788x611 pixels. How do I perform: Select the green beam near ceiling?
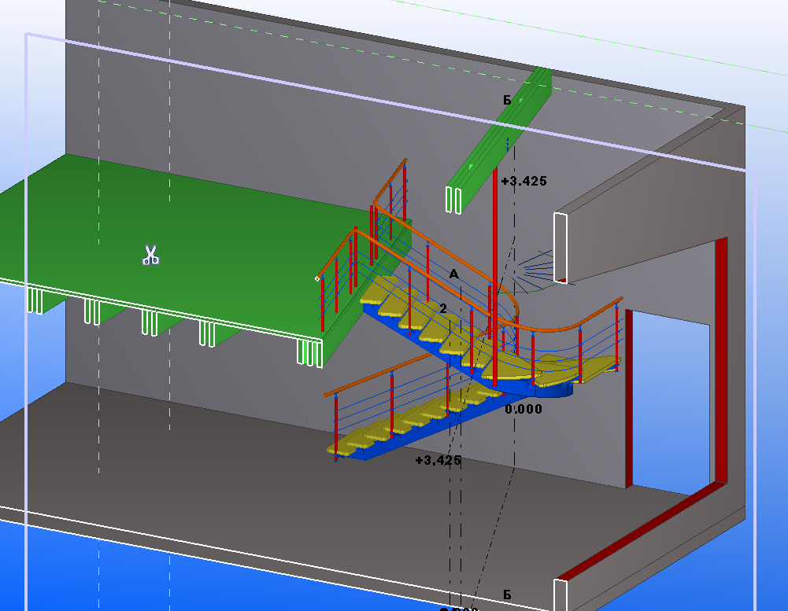498,141
